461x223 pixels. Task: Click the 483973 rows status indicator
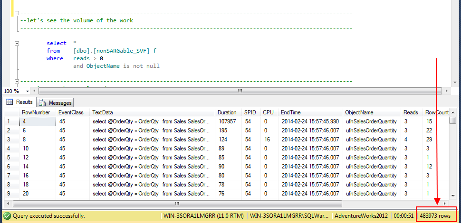tap(436, 215)
